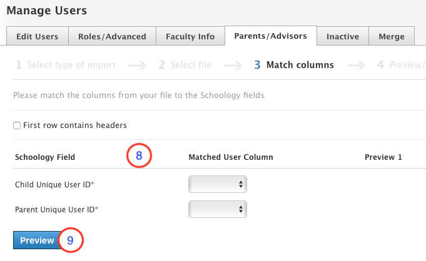
Task: Select the Parents/Advisors tab
Action: point(270,36)
